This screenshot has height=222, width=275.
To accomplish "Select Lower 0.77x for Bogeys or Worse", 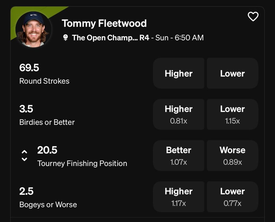I will click(x=232, y=197).
